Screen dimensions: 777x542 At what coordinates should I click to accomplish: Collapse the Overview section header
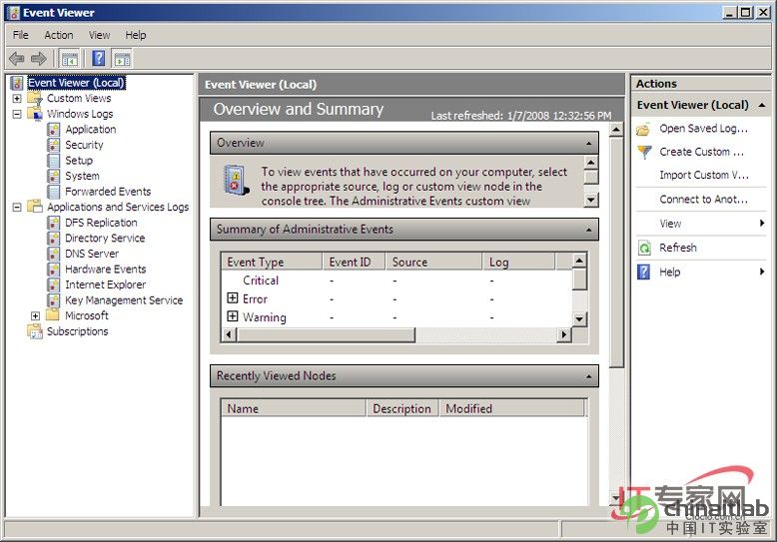click(589, 143)
